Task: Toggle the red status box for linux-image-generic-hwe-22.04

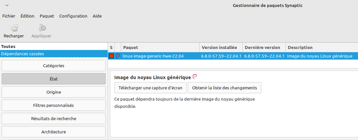Action: click(111, 56)
